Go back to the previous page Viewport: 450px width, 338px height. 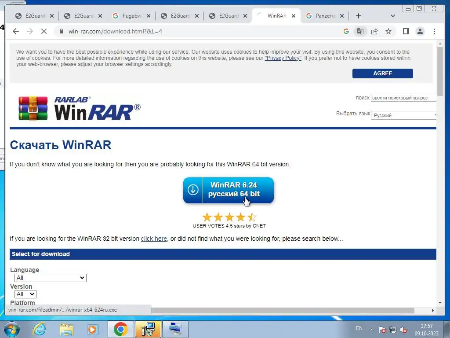click(16, 31)
